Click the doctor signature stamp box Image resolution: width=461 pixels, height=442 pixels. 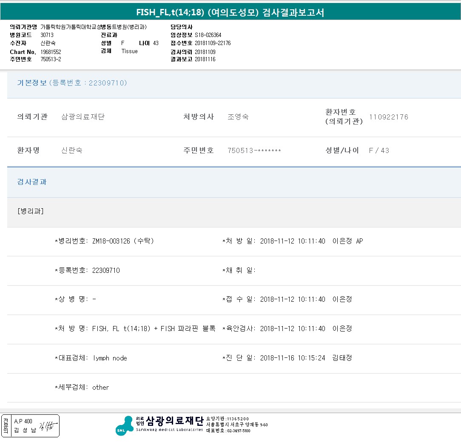30,426
